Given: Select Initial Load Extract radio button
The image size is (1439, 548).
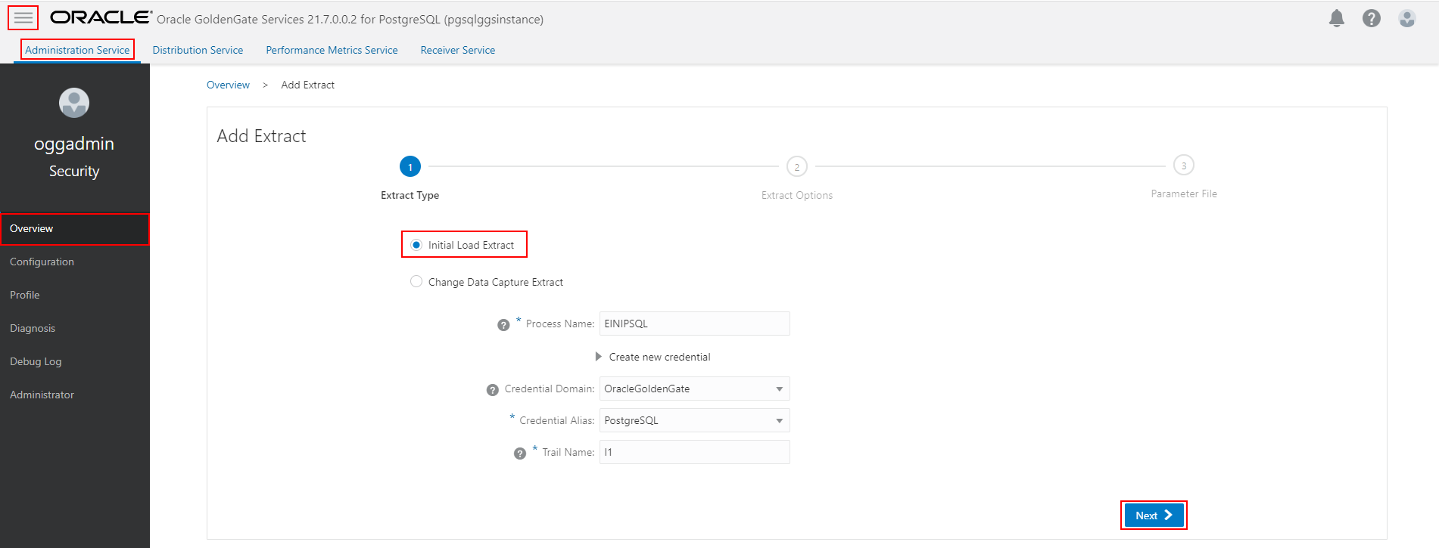Looking at the screenshot, I should click(x=416, y=245).
